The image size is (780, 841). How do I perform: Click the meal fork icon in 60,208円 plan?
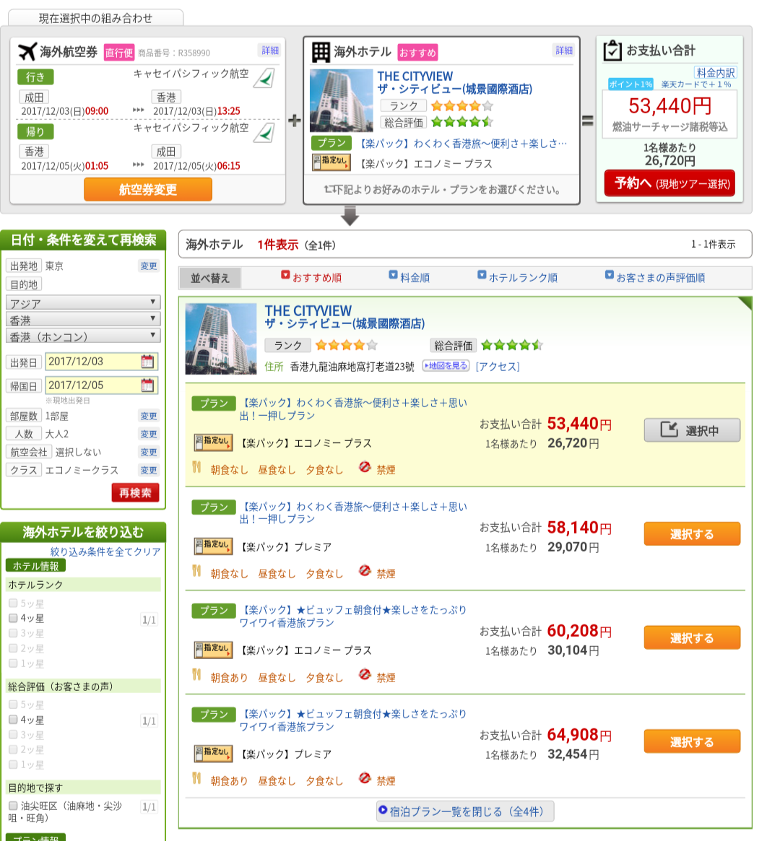pos(196,675)
